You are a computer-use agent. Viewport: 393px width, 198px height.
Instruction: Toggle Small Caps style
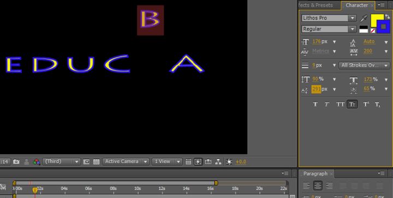(x=352, y=104)
